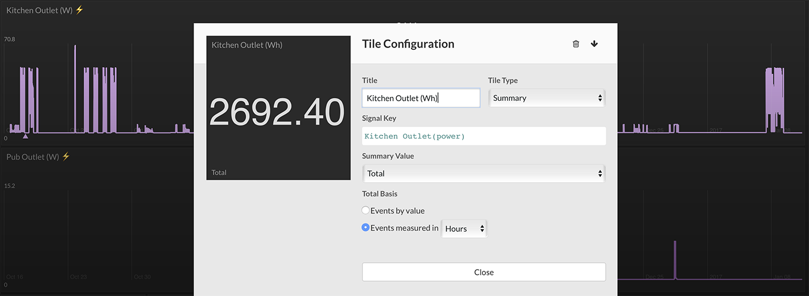
Task: Select the Events measured in radio button
Action: point(366,228)
